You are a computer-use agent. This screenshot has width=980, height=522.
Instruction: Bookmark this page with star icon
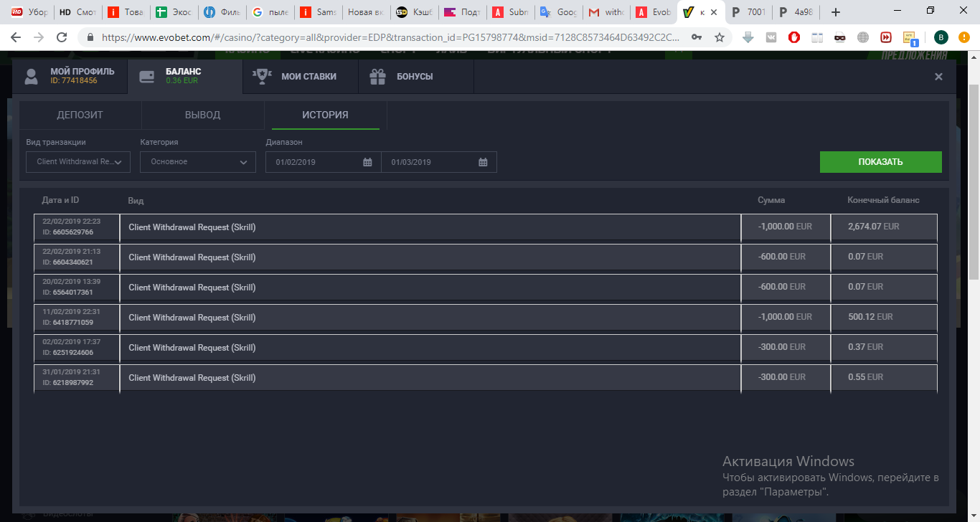click(720, 37)
